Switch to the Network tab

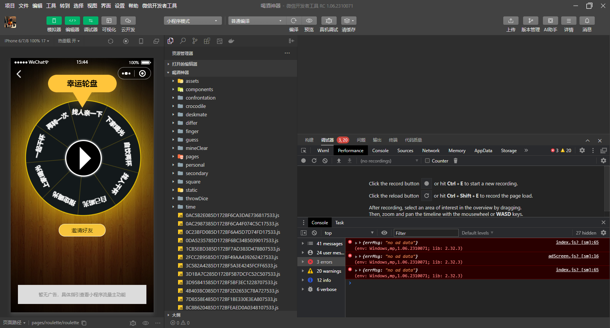click(x=430, y=151)
